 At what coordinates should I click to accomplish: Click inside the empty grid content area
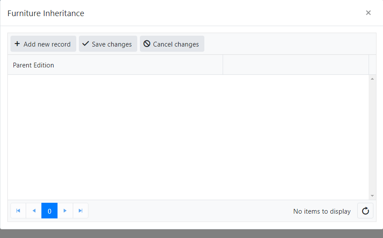[187, 137]
